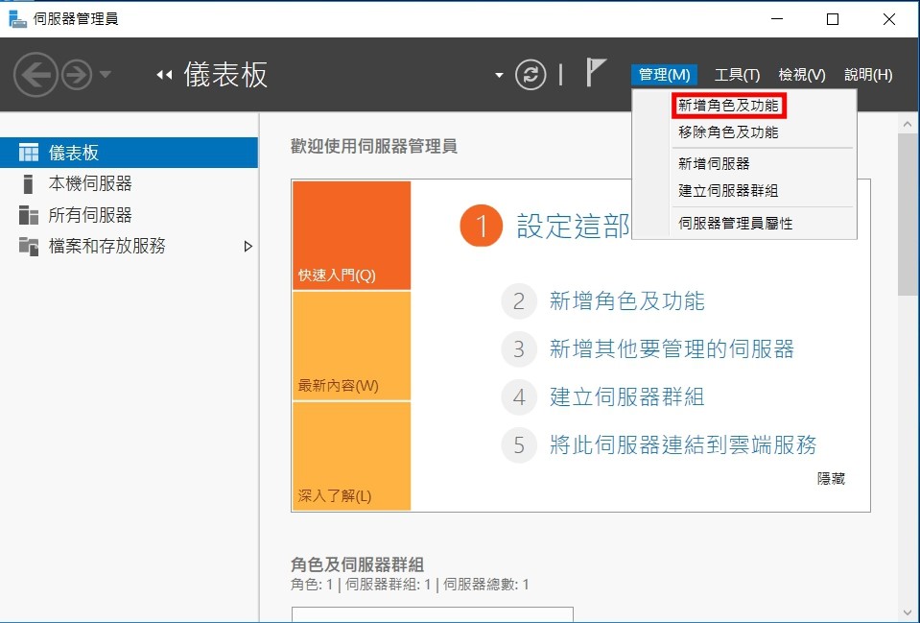Click the 新增角色及功能 link in welcome panel
Image resolution: width=920 pixels, height=623 pixels.
626,301
